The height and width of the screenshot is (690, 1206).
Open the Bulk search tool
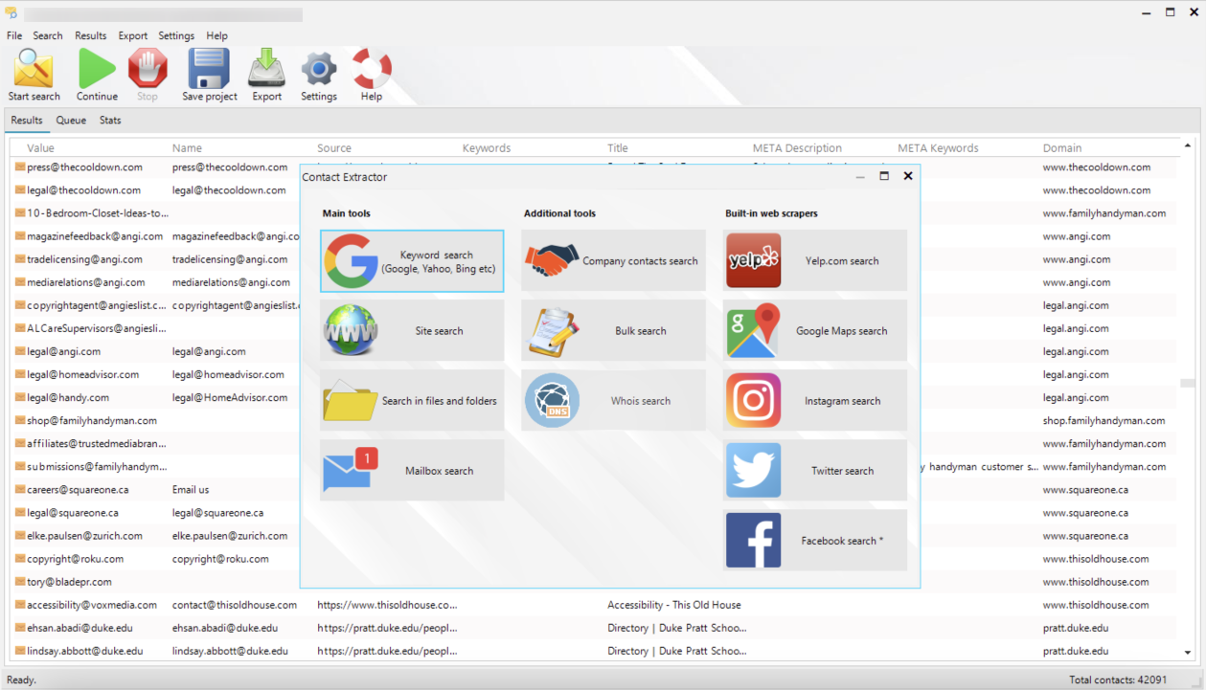(613, 331)
